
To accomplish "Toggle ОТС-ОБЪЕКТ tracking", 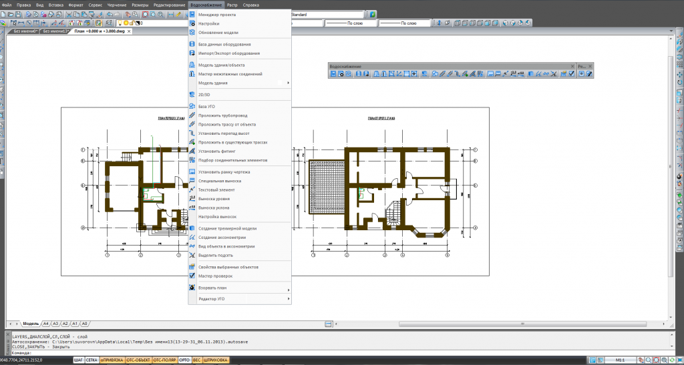I will 138,360.
